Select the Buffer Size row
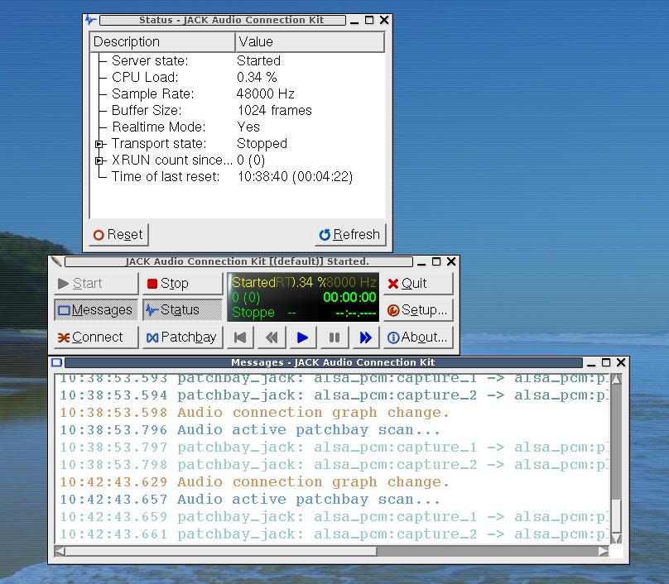The height and width of the screenshot is (584, 669). pyautogui.click(x=238, y=110)
